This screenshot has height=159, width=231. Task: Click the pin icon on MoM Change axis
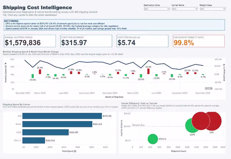click(224, 65)
